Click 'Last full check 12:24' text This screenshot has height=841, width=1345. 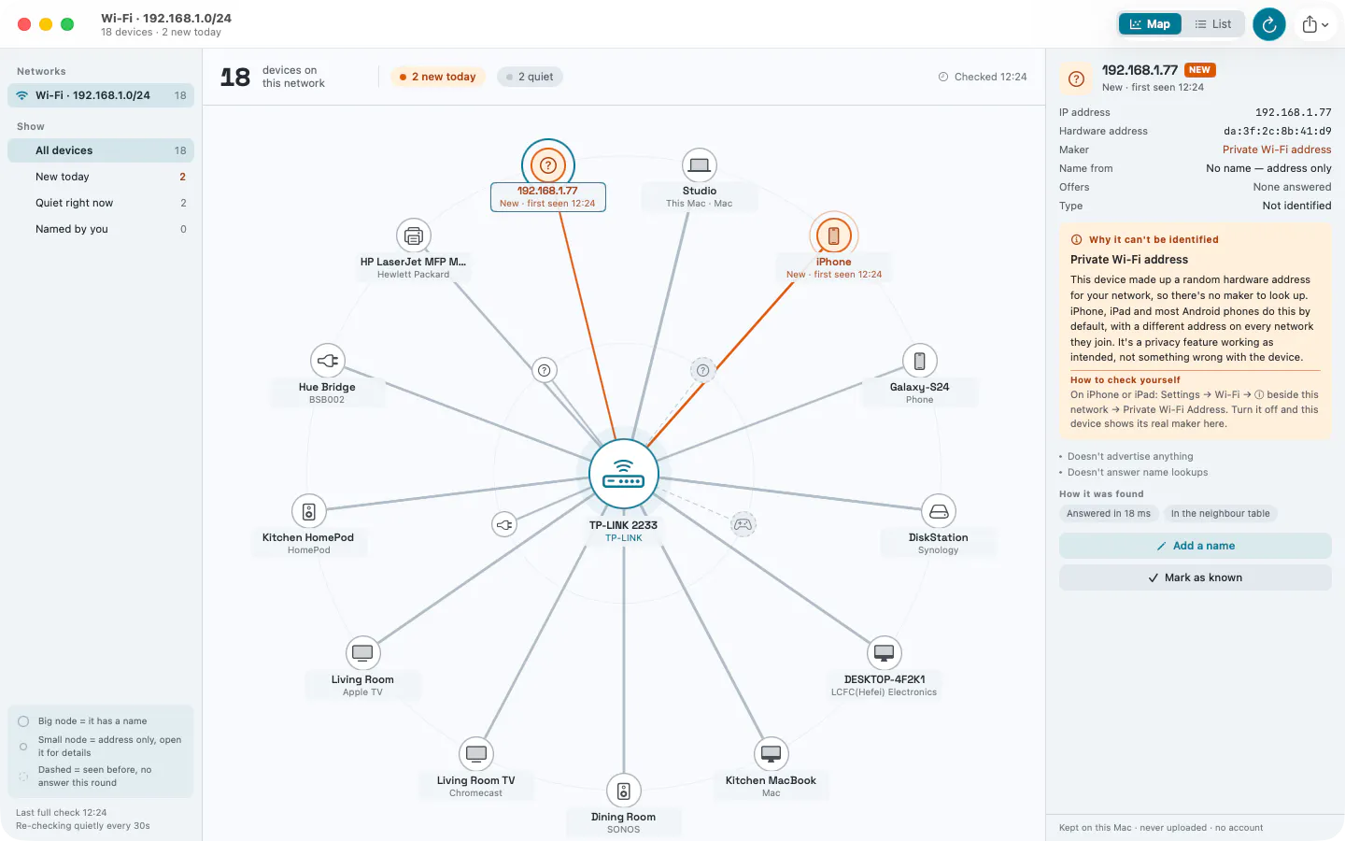(62, 813)
